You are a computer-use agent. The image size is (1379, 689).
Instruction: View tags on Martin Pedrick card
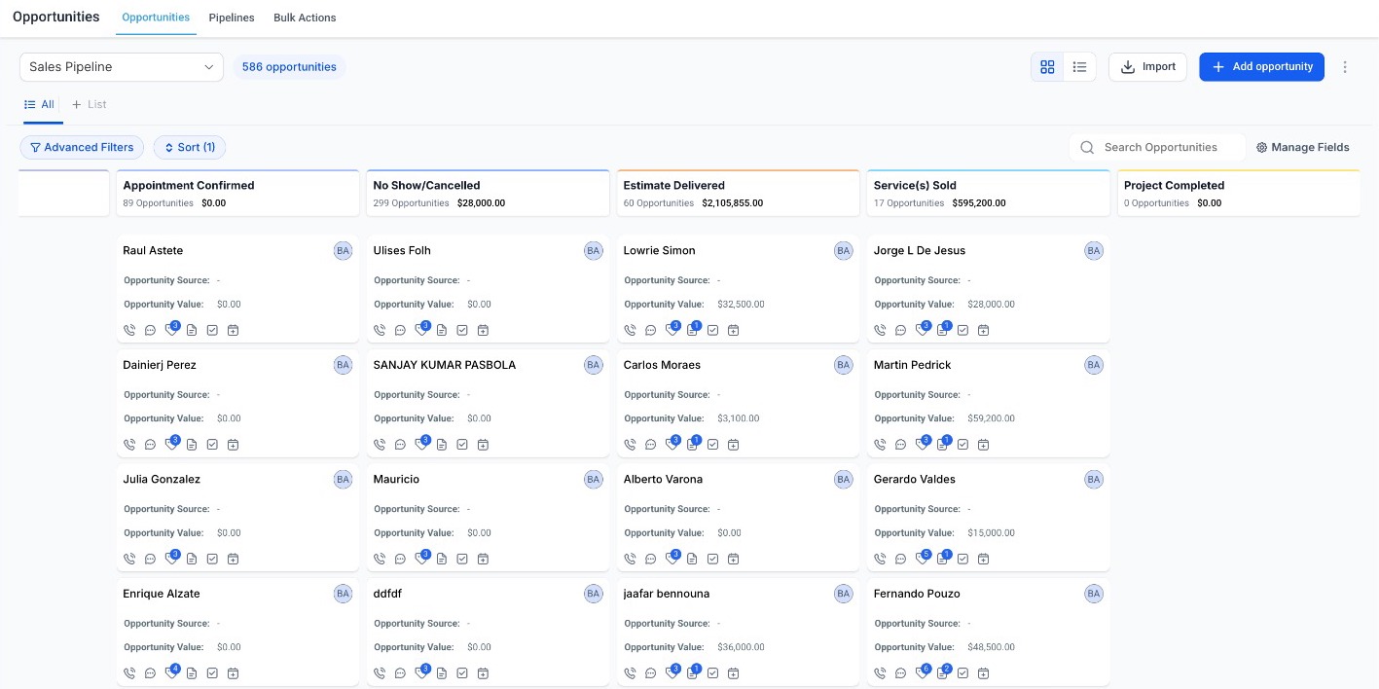pyautogui.click(x=923, y=444)
